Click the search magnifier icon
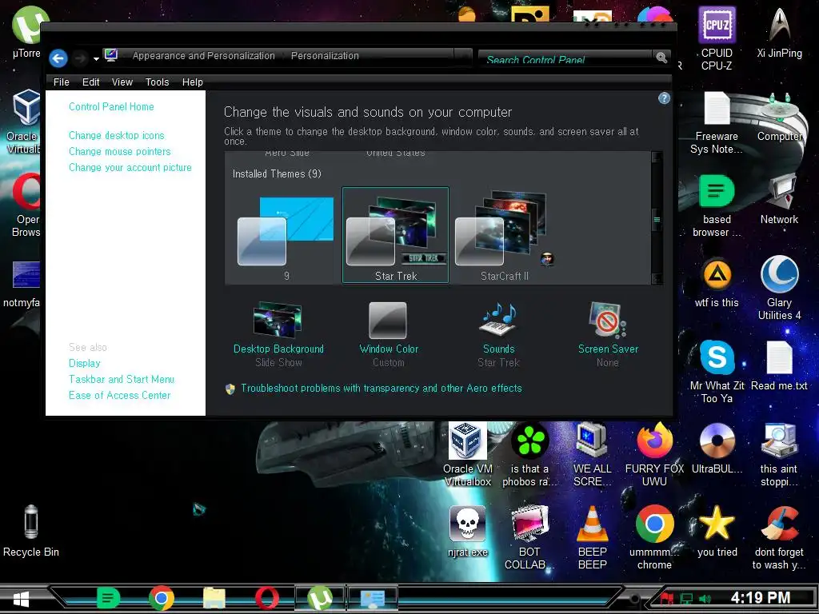Viewport: 819px width, 614px height. 661,58
